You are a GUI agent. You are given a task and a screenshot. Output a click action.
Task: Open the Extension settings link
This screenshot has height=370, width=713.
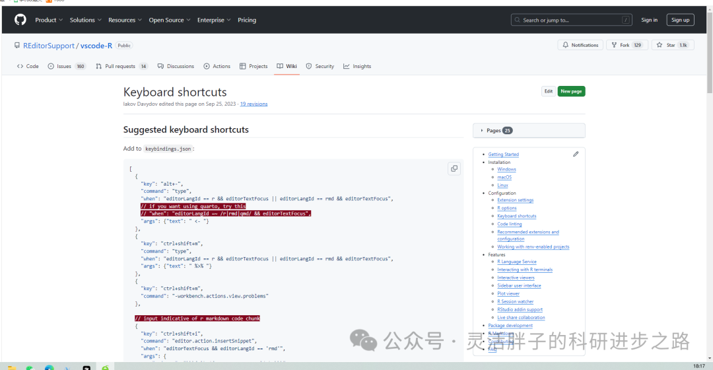pos(515,200)
